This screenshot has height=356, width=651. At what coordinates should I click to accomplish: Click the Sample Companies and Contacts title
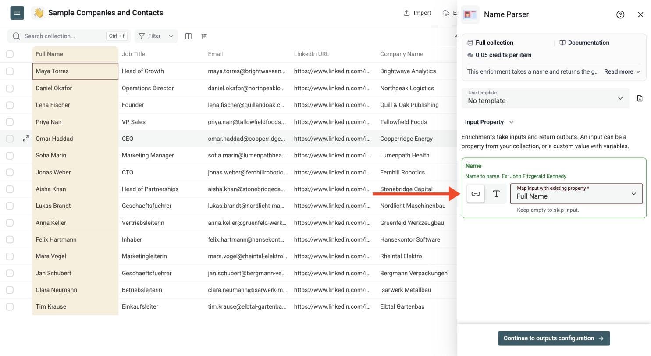coord(106,13)
